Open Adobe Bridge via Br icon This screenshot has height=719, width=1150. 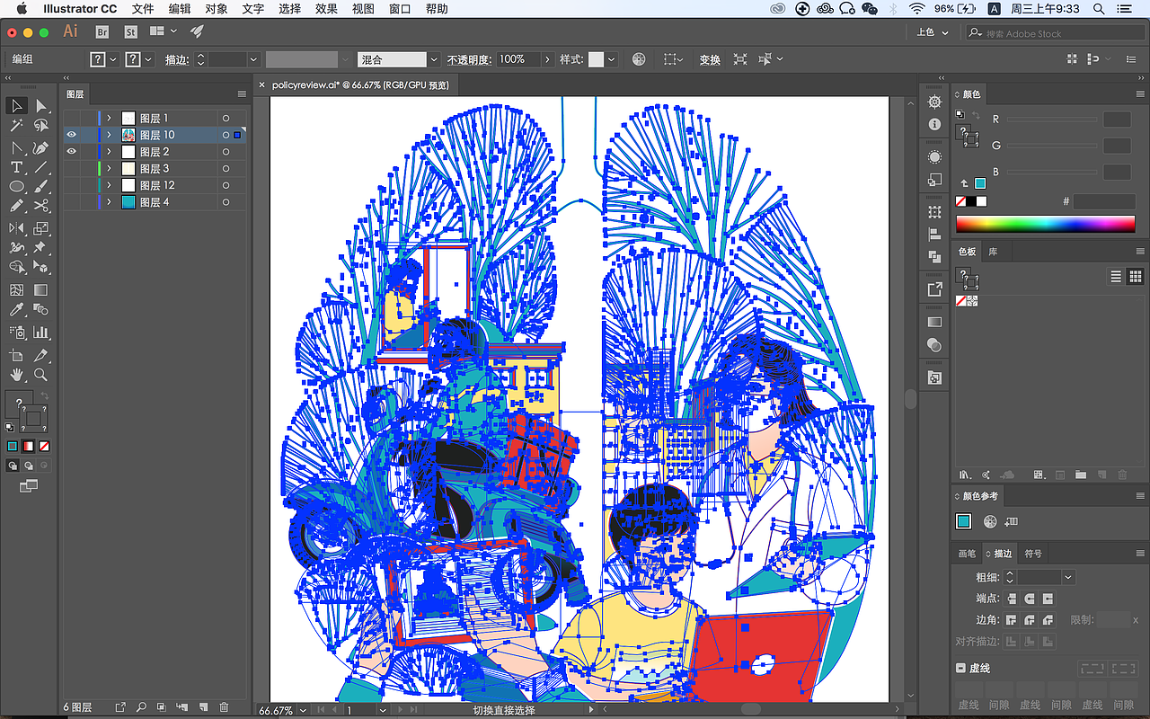click(x=102, y=31)
